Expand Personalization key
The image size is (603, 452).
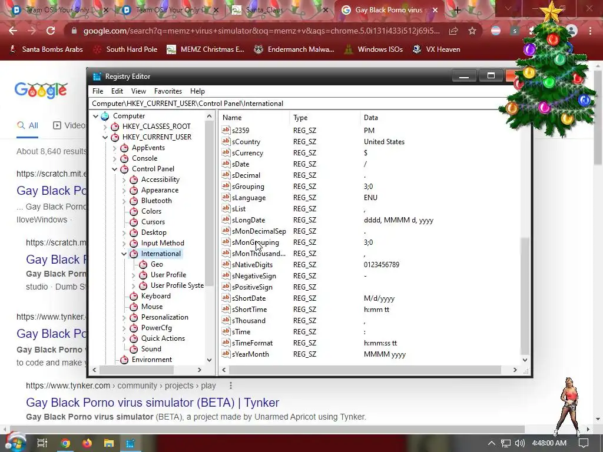click(124, 317)
